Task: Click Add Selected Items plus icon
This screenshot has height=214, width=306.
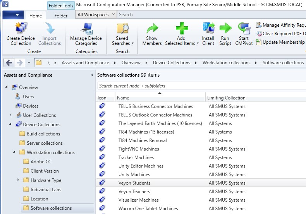Action: pyautogui.click(x=182, y=28)
